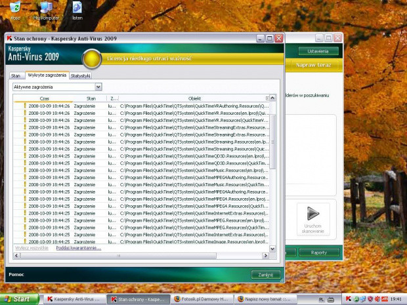Select the QuickTimeImage.Resources threat row
407x305 pixels.
[141, 242]
